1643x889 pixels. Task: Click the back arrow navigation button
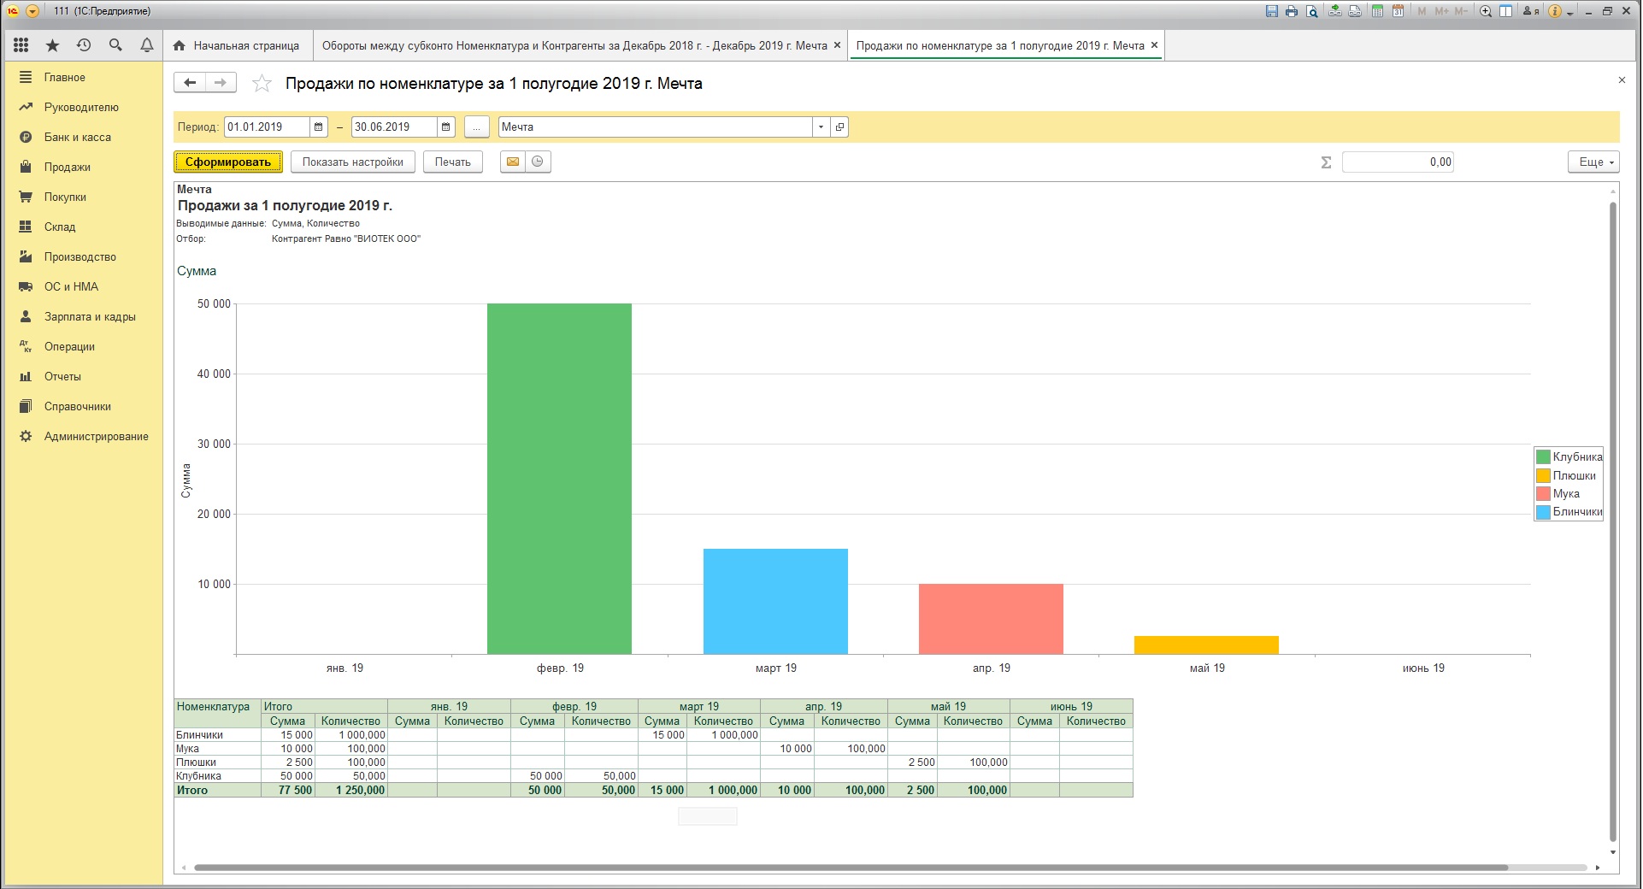pos(190,82)
